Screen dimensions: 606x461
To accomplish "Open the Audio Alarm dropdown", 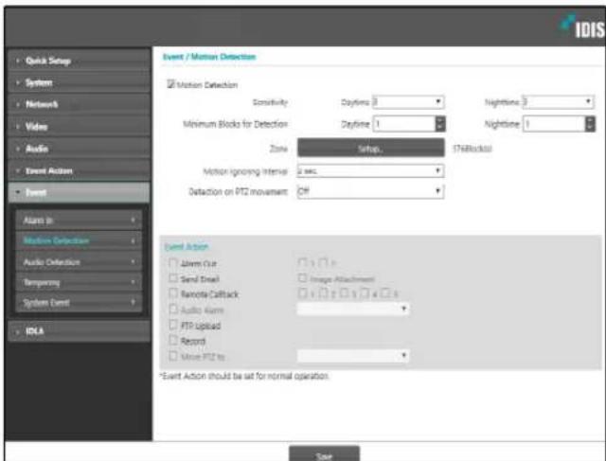I will [x=353, y=309].
